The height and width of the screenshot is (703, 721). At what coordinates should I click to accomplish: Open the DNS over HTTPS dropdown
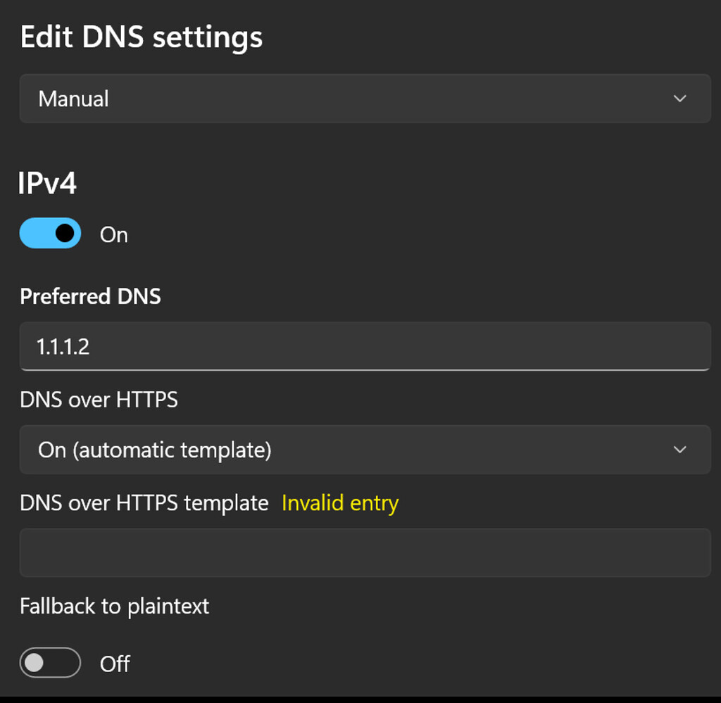click(364, 450)
